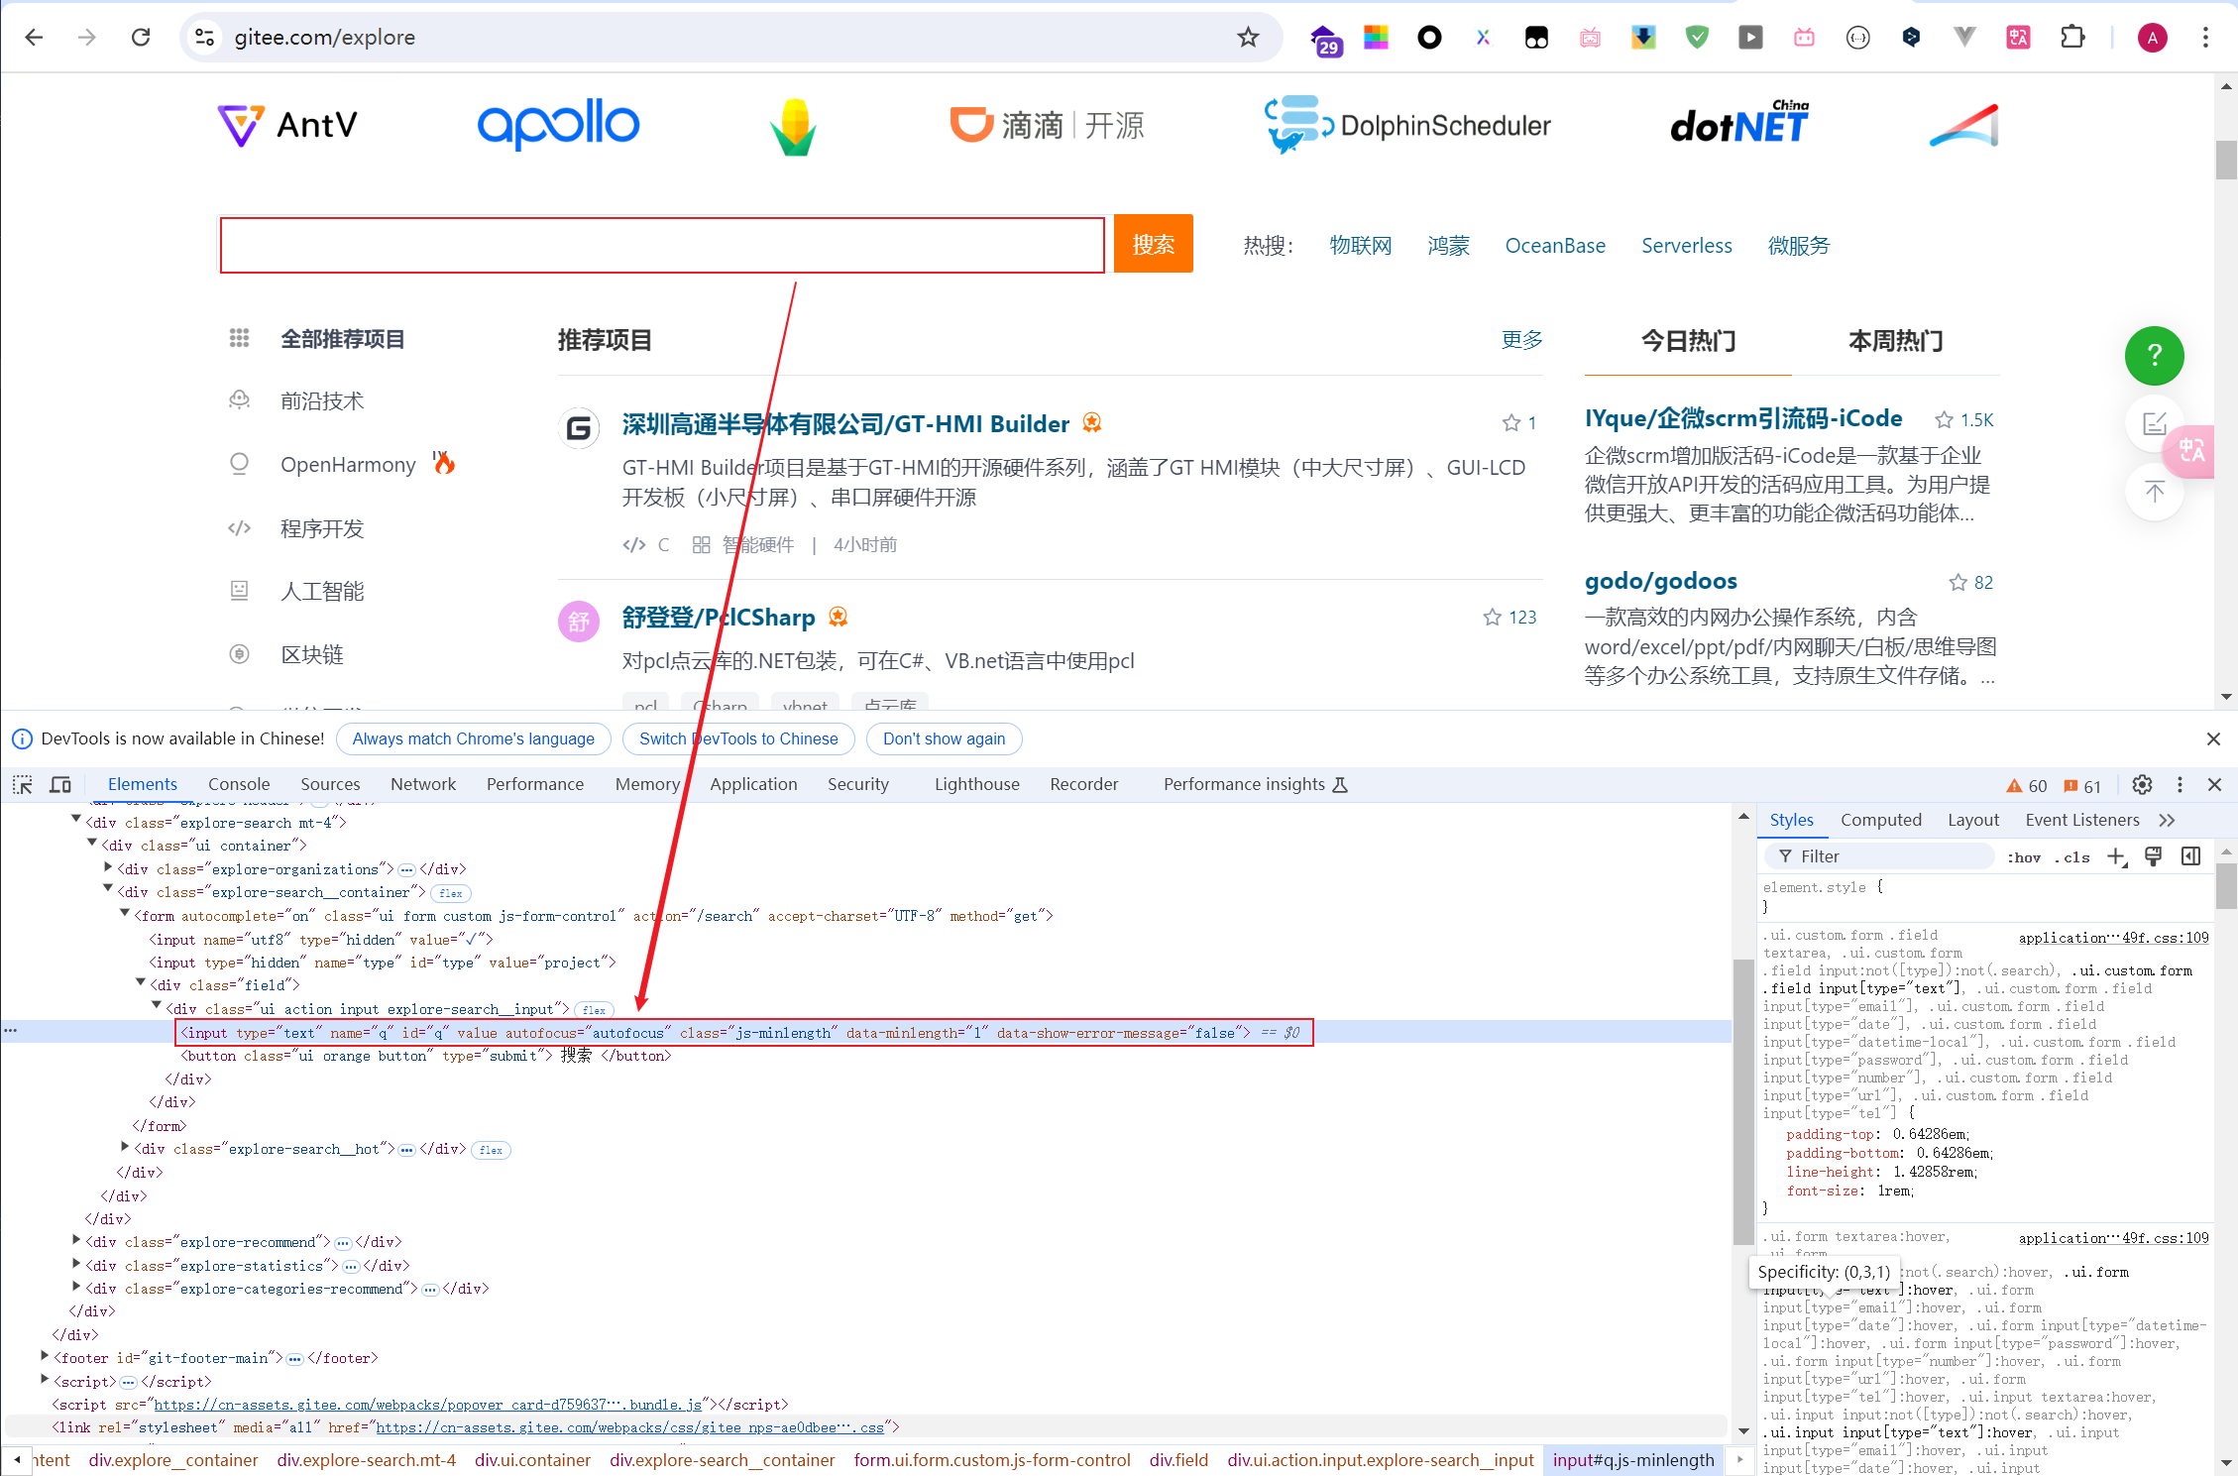This screenshot has width=2238, height=1476.
Task: Toggle the device toolbar icon
Action: pyautogui.click(x=60, y=785)
